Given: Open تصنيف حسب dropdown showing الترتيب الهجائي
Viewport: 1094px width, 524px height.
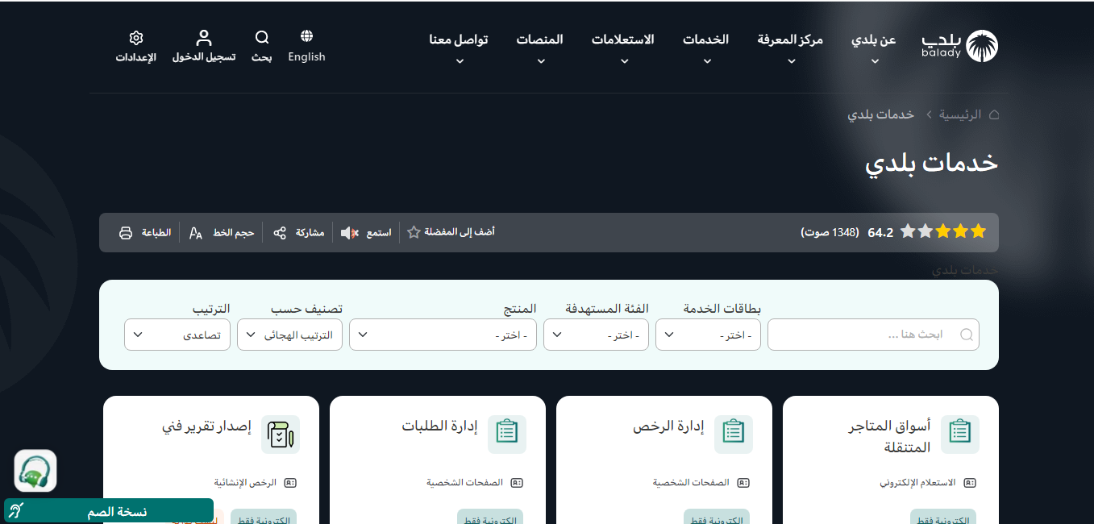Looking at the screenshot, I should [x=289, y=335].
